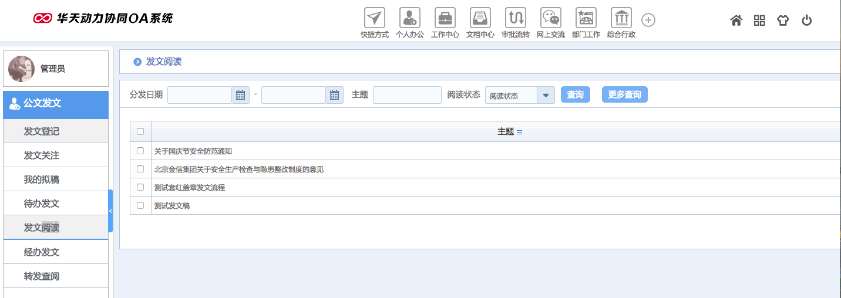This screenshot has width=841, height=298.
Task: Focus the 分发日期 end date field
Action: pos(294,95)
